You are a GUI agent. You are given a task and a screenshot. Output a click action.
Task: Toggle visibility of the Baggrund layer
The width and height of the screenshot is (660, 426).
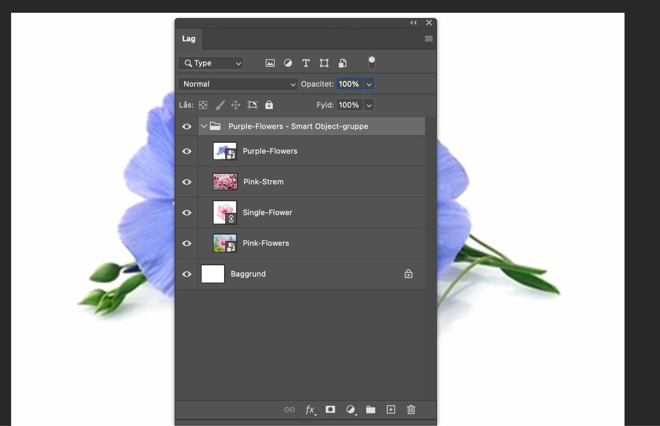click(187, 274)
